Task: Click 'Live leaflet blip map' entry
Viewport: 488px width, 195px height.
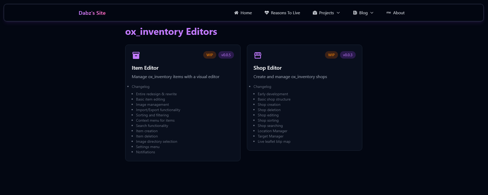Action: (274, 141)
